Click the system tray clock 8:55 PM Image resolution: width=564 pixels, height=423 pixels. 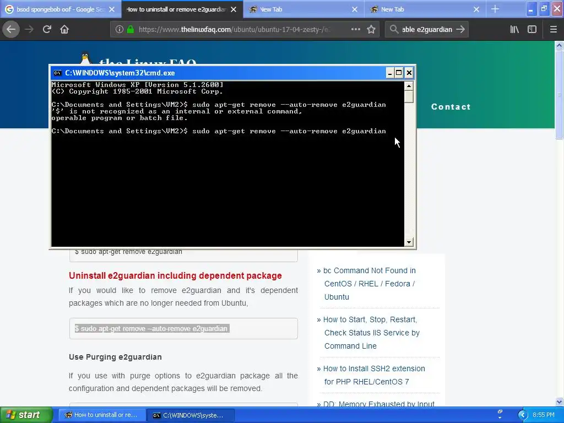point(544,415)
